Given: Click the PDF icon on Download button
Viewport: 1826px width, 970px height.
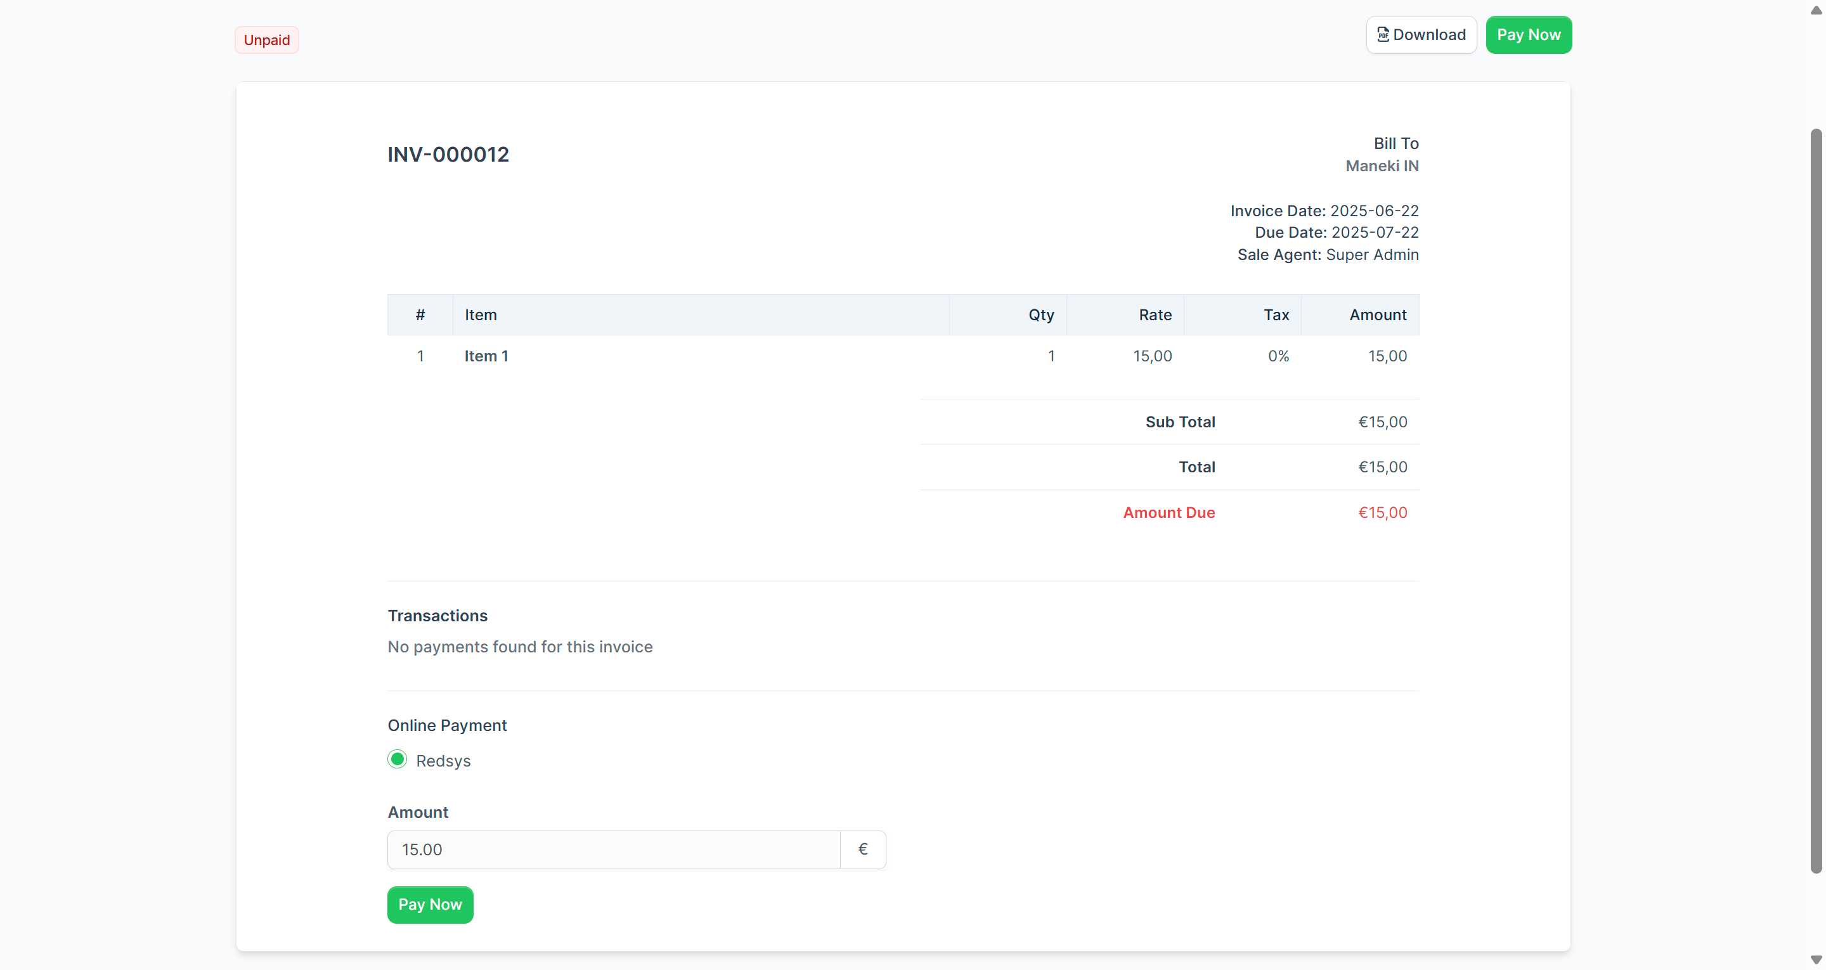Looking at the screenshot, I should tap(1382, 35).
